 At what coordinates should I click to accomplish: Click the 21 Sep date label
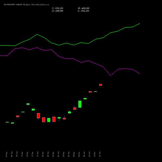click(43, 154)
